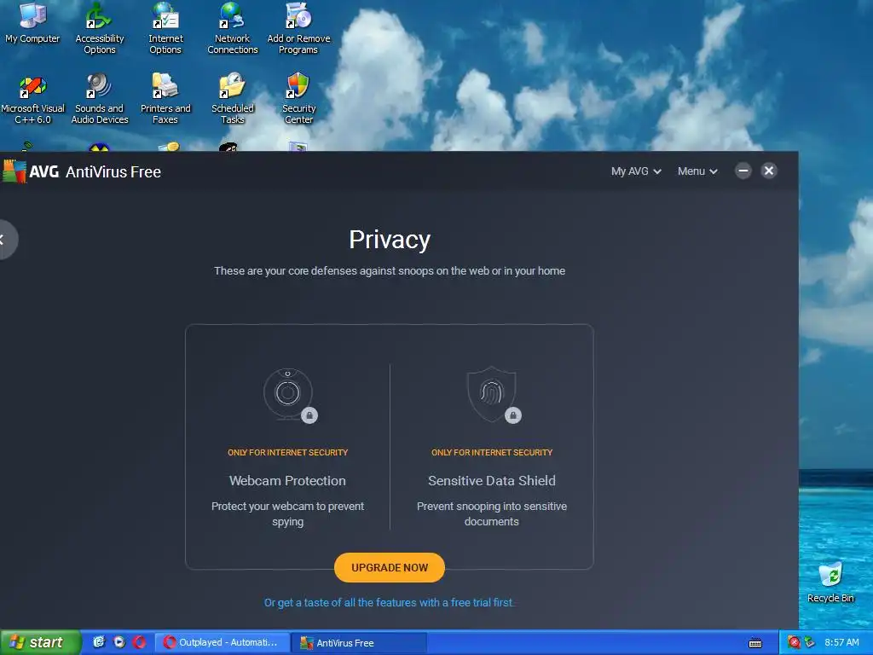
Task: Click 'Prevent snooping into sensitive documents' text
Action: tap(492, 513)
